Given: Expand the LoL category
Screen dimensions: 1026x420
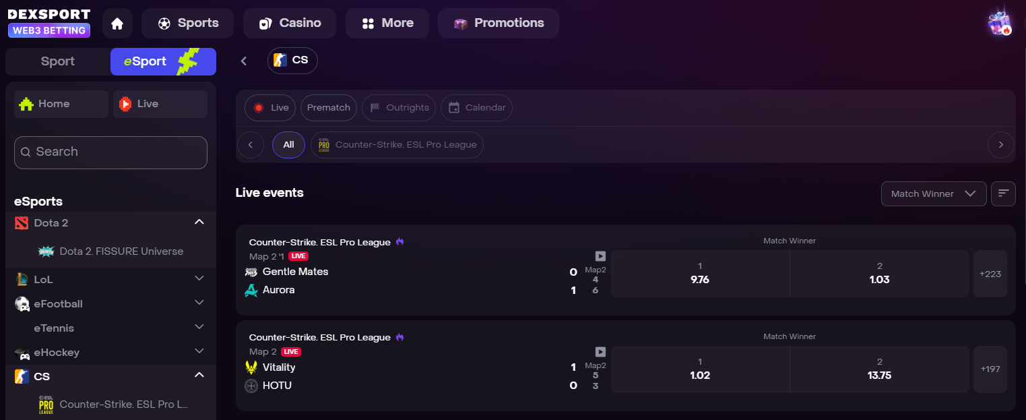Looking at the screenshot, I should click(x=199, y=278).
